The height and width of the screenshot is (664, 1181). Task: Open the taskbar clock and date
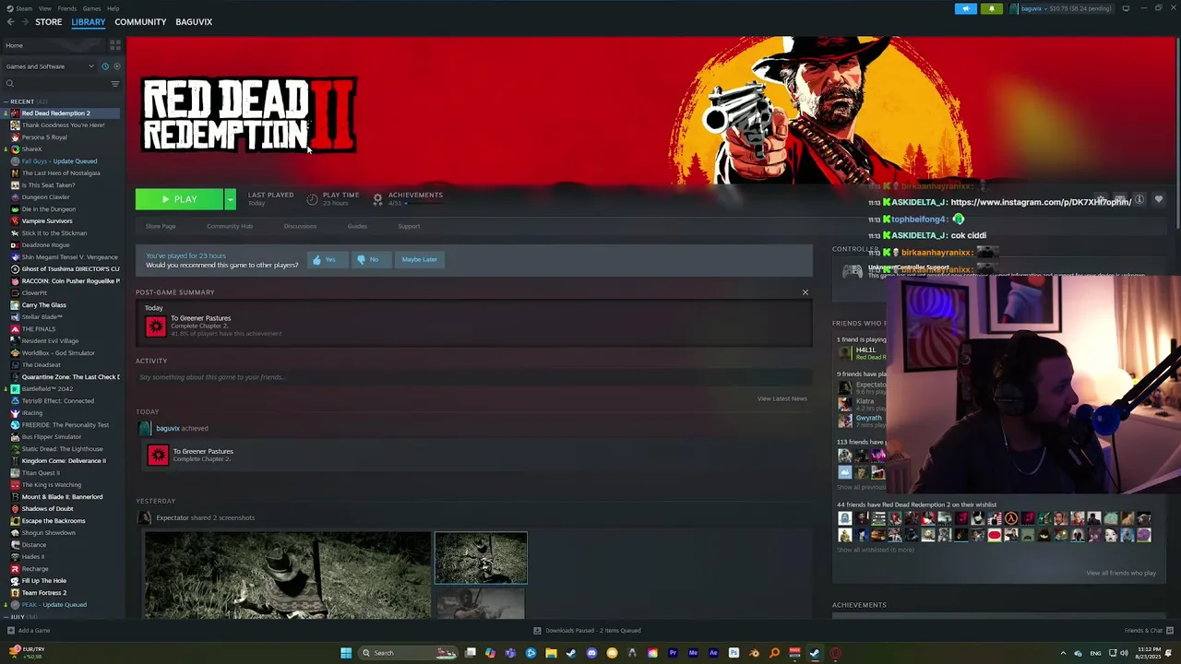(x=1149, y=653)
